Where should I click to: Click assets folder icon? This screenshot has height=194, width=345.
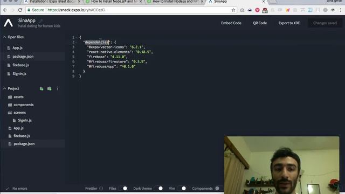pos(10,97)
